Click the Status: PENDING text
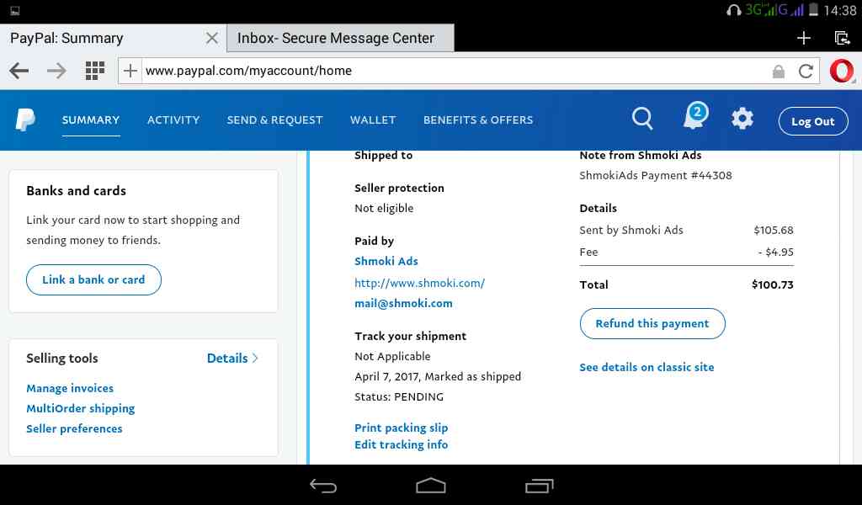 tap(399, 396)
